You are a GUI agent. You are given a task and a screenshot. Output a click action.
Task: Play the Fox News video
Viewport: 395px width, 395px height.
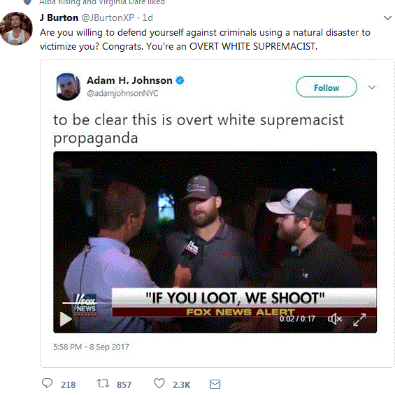[x=66, y=319]
